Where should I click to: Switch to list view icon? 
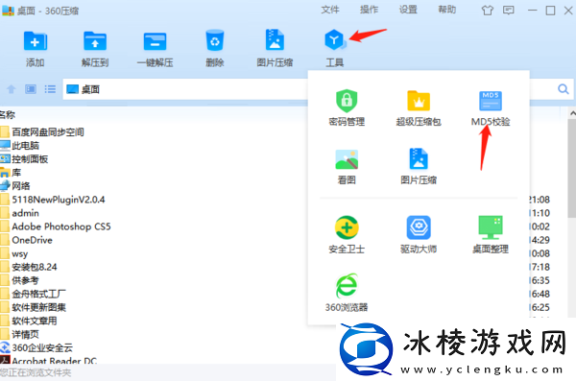[50, 89]
